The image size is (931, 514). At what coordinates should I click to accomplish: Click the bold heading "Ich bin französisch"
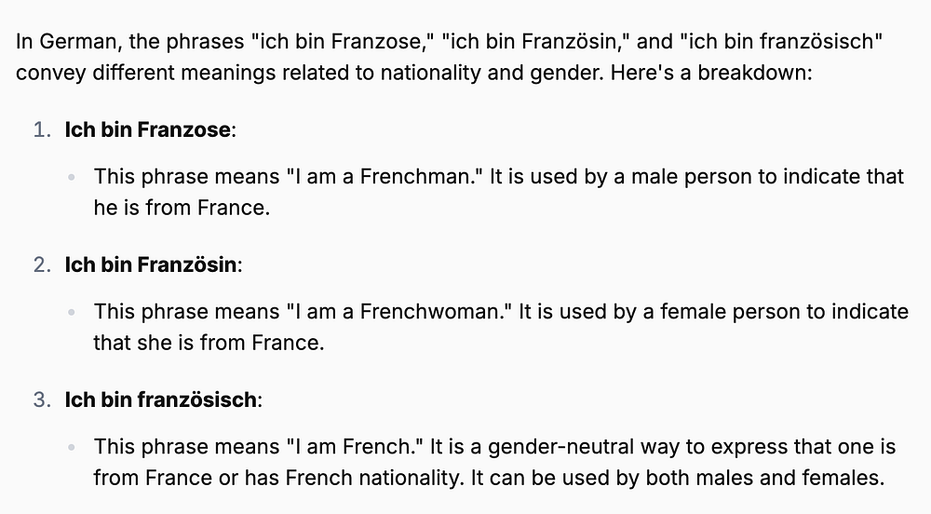[x=160, y=399]
